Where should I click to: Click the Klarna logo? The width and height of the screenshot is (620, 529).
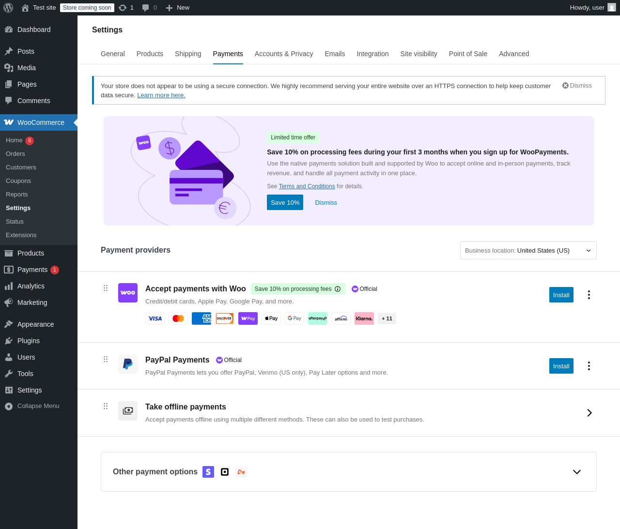click(x=364, y=318)
